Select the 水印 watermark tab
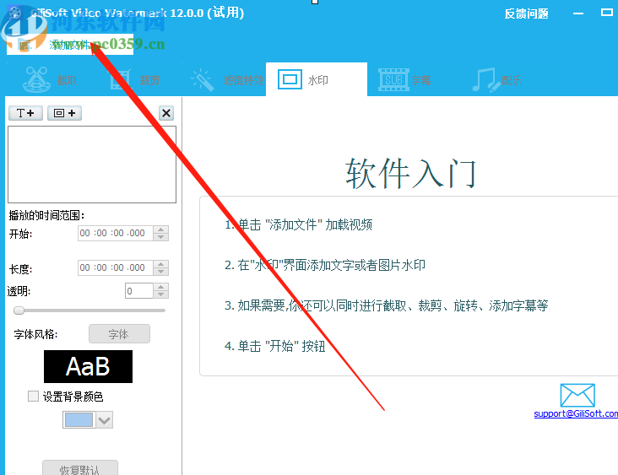 (317, 79)
